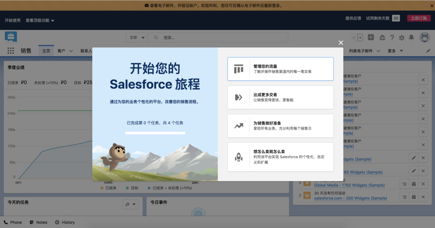Viewport: 435px width, 228px height.
Task: Dismiss the 80 Widgets (Sample) row
Action: coord(423,171)
